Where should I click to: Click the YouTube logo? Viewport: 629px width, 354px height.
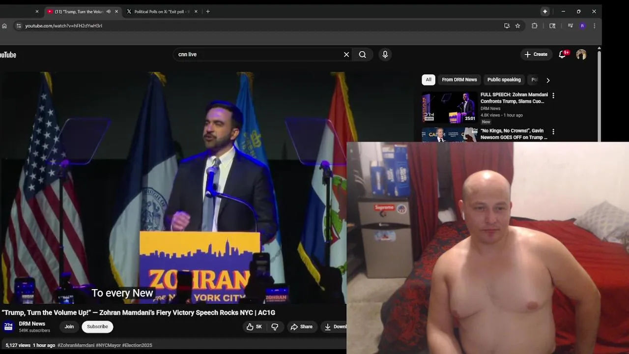[x=8, y=55]
